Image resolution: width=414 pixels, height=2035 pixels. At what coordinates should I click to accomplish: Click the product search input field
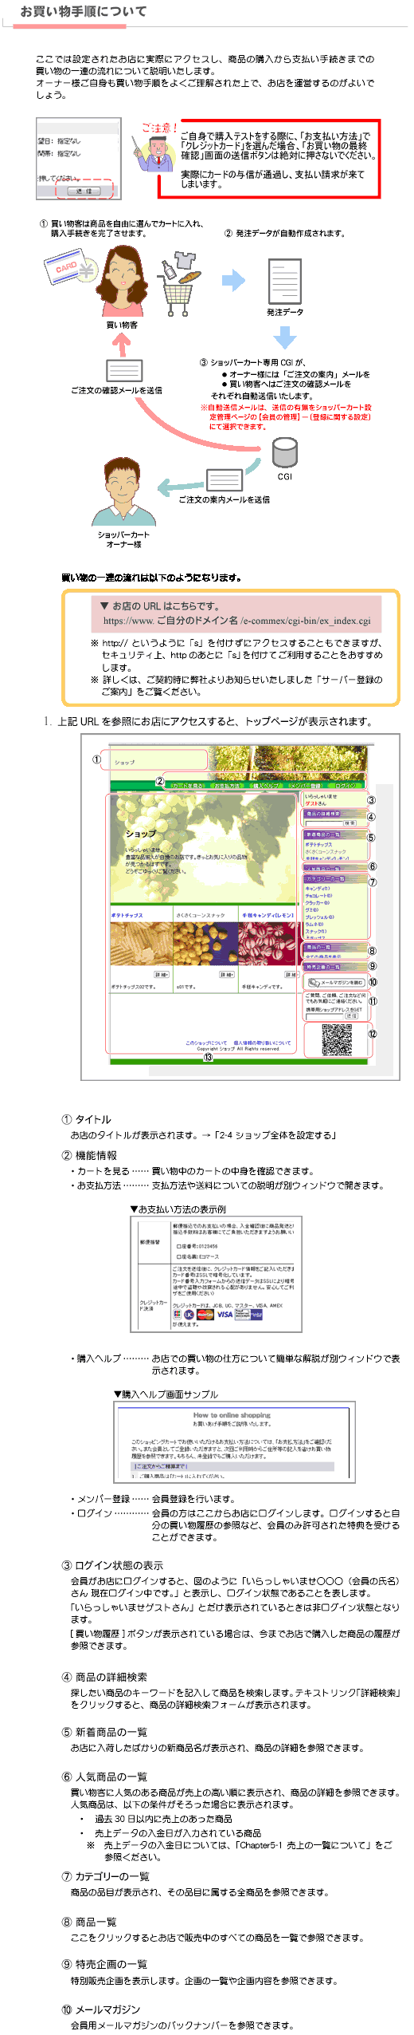323,822
